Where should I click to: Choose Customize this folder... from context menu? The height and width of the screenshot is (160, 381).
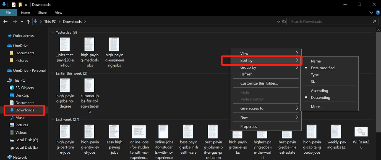(259, 83)
